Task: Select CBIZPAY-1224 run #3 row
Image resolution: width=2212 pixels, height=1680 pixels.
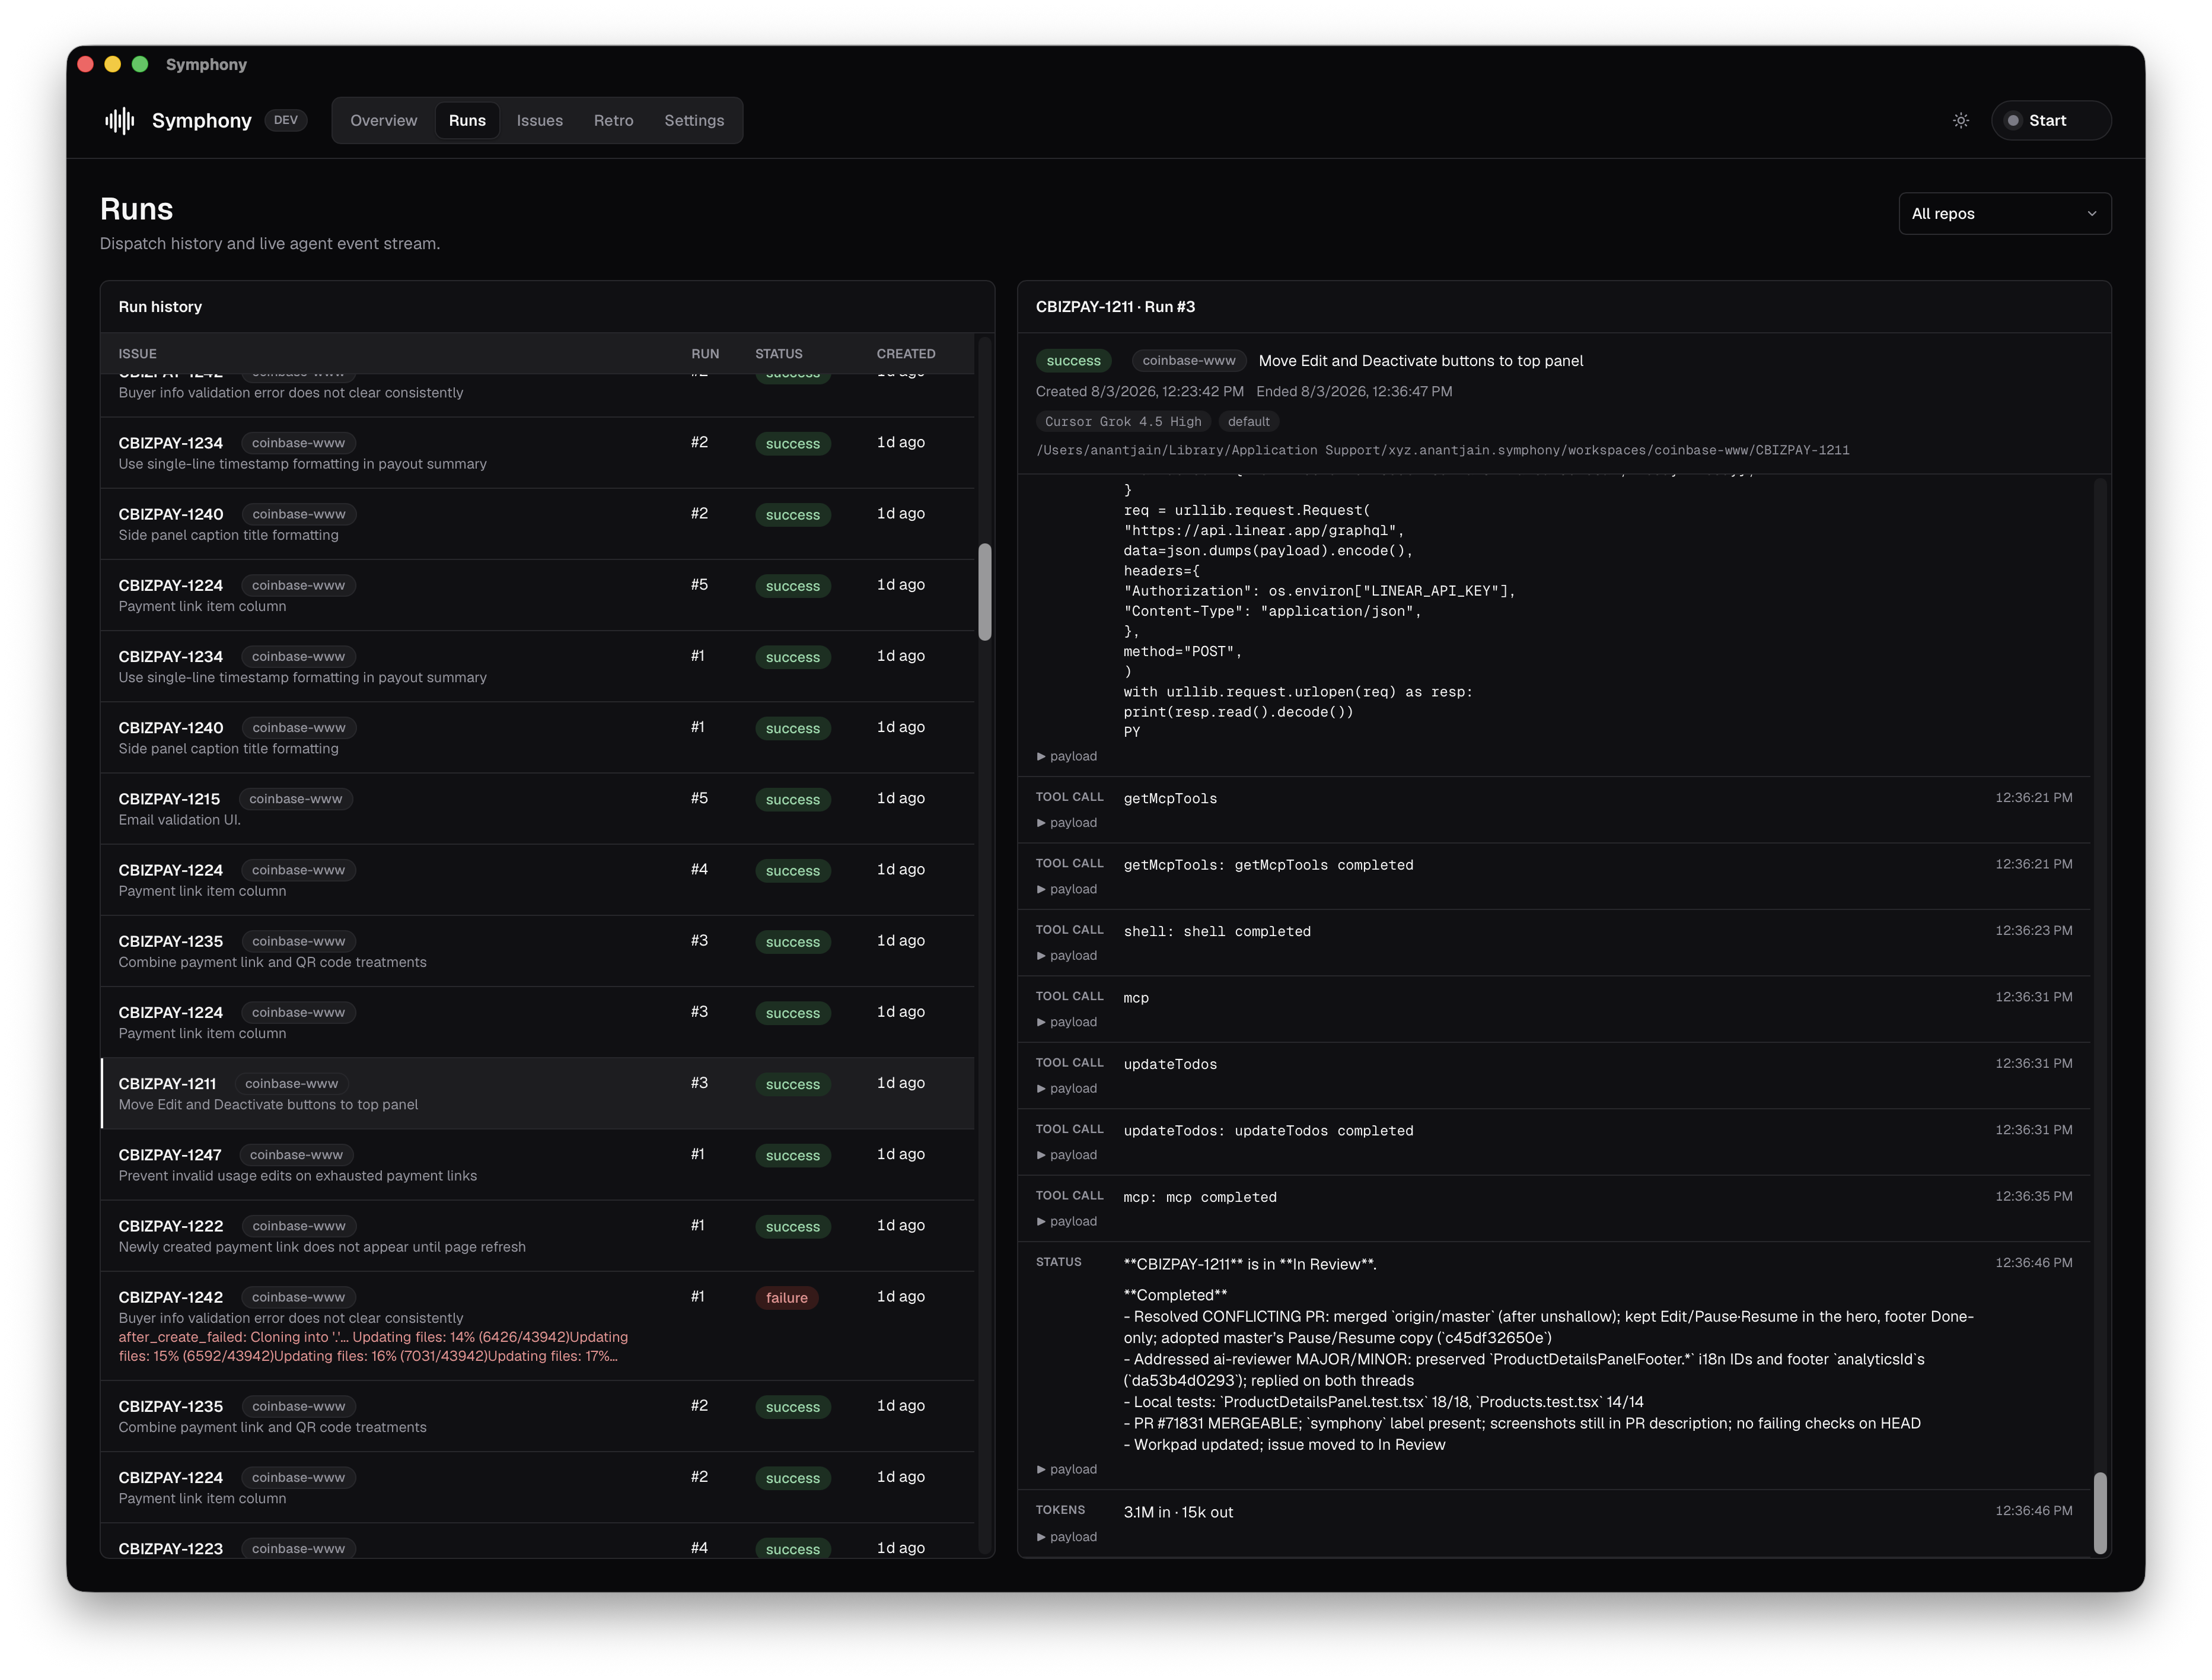Action: 537,1022
